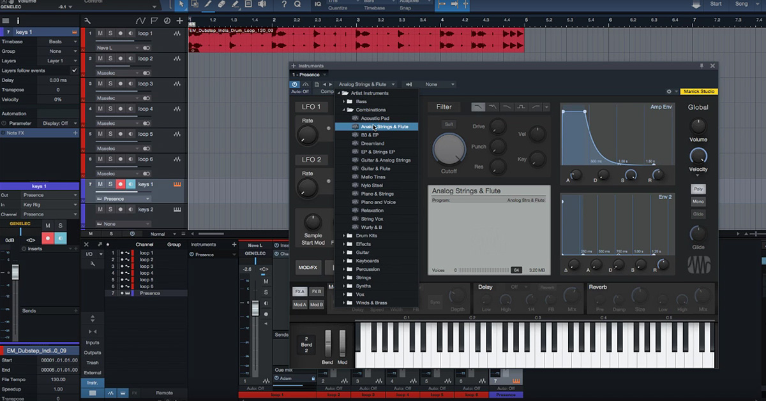This screenshot has height=401, width=766.
Task: Select the Arrow tool in top toolbar
Action: point(181,4)
